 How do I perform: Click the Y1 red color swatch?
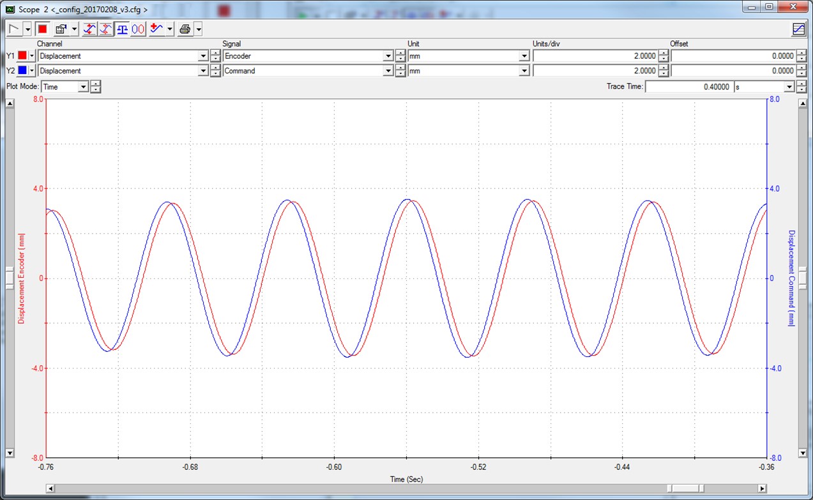[22, 56]
